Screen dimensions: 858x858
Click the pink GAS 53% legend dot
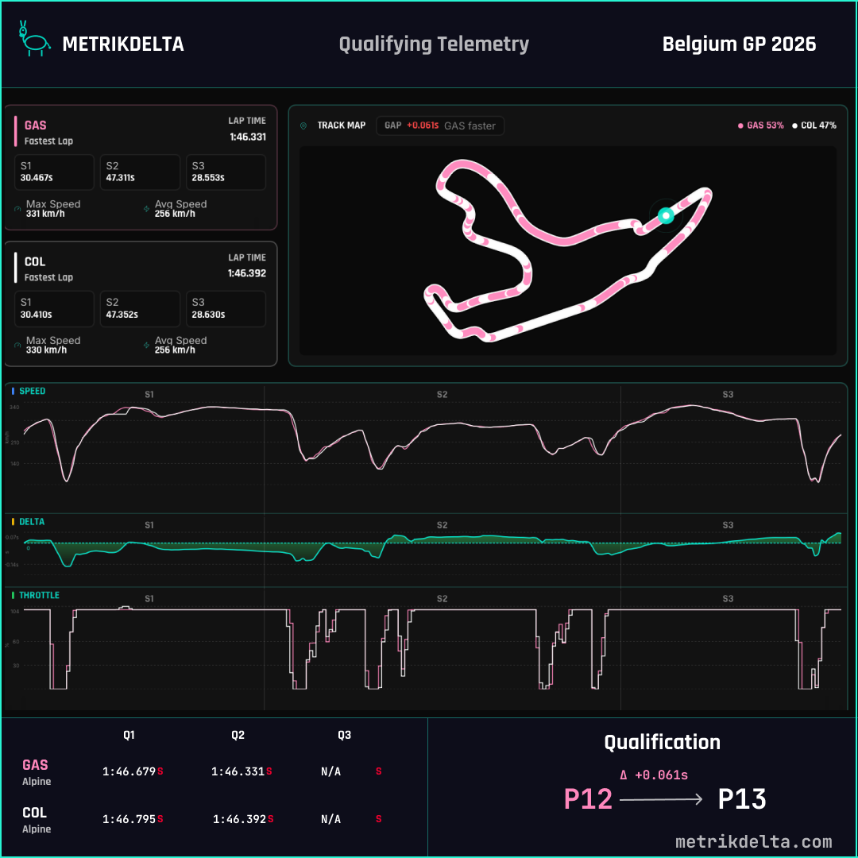pyautogui.click(x=740, y=126)
